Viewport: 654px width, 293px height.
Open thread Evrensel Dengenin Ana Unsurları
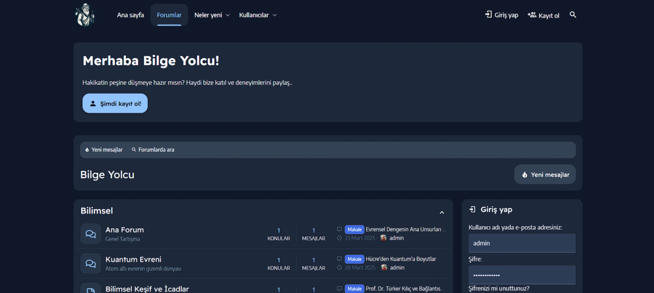pos(406,229)
